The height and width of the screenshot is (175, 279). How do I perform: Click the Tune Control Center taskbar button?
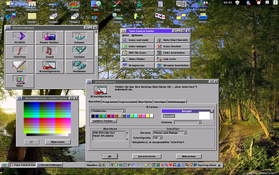tap(23, 165)
